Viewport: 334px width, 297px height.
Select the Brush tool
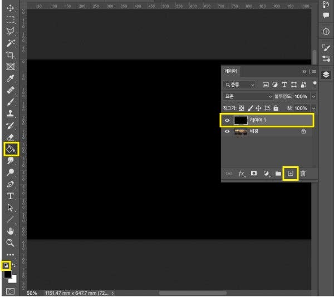point(10,102)
